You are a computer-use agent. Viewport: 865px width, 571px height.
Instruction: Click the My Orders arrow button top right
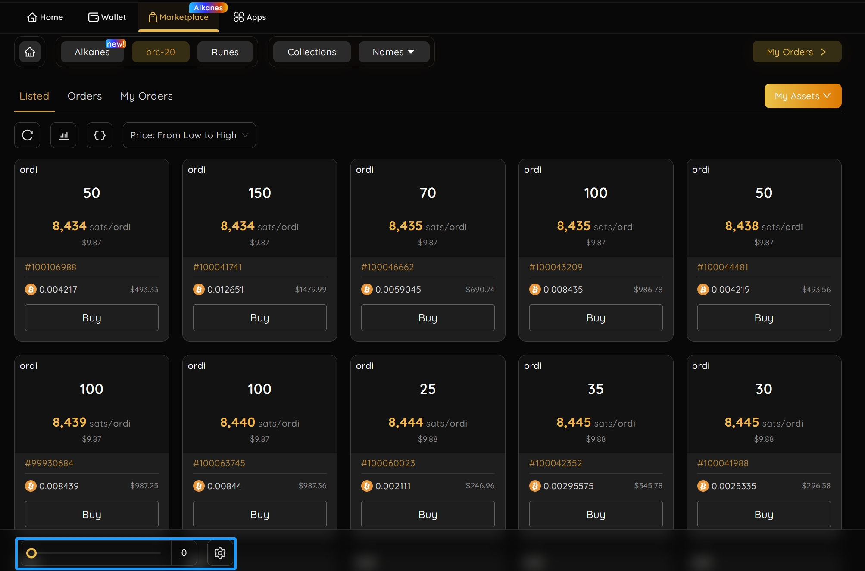(x=796, y=52)
